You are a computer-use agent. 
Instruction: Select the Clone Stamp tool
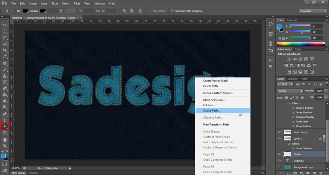pos(5,75)
